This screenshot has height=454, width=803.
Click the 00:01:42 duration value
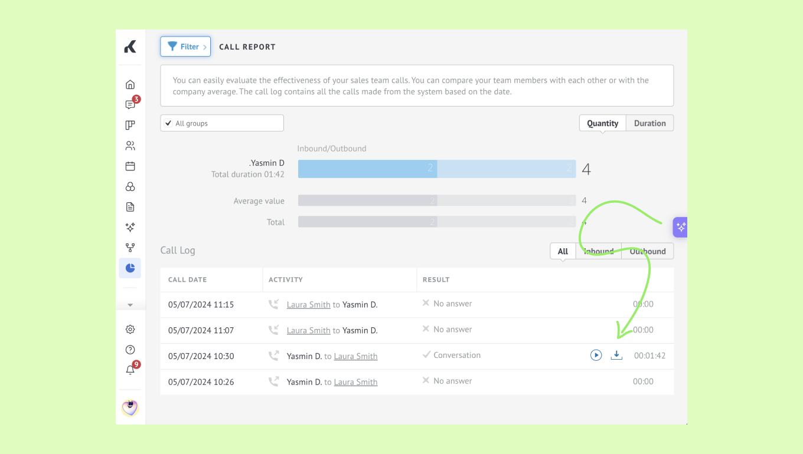pos(649,356)
